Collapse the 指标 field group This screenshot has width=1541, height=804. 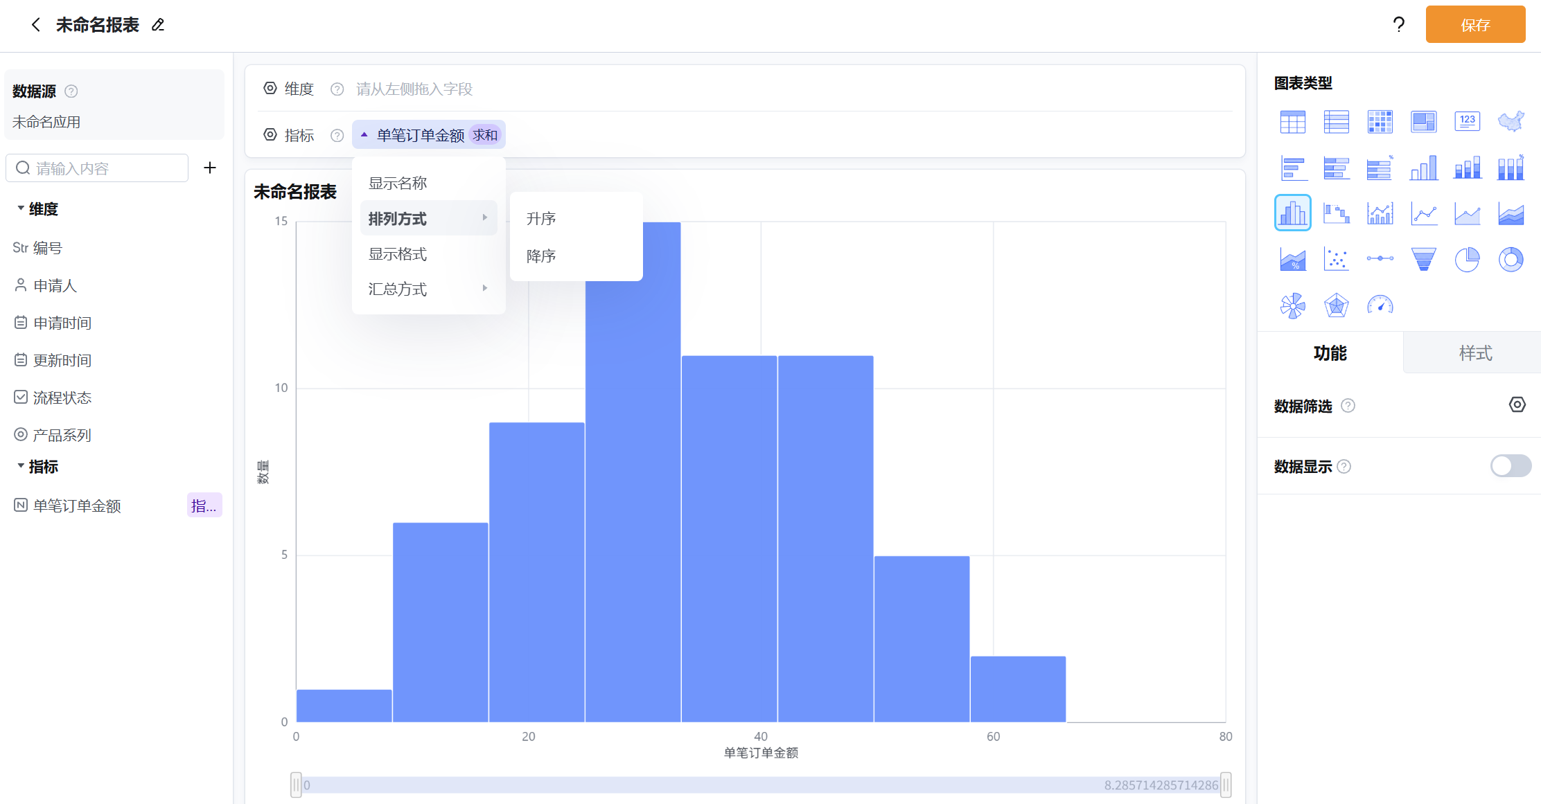pos(21,466)
